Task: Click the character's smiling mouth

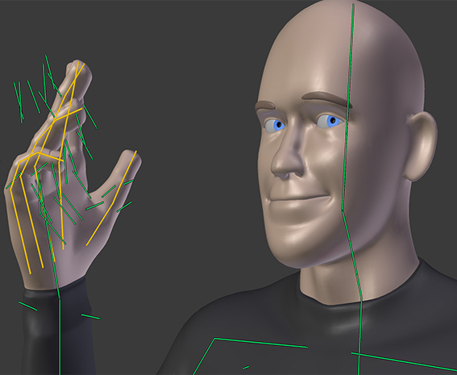Action: point(300,199)
